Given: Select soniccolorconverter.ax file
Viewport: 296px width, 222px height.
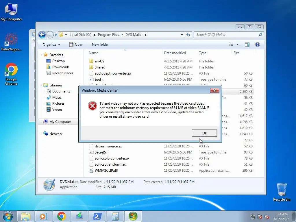Looking at the screenshot, I should [x=112, y=158].
